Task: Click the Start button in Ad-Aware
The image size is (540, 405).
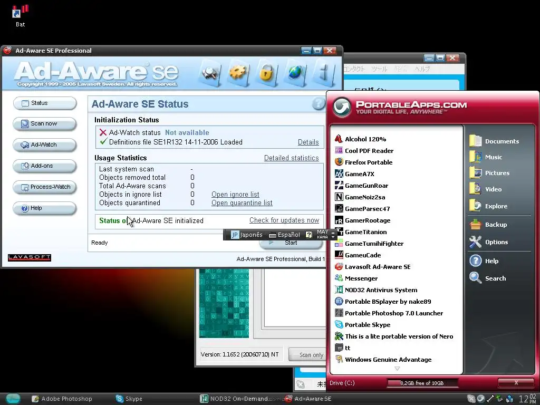Action: pos(291,243)
